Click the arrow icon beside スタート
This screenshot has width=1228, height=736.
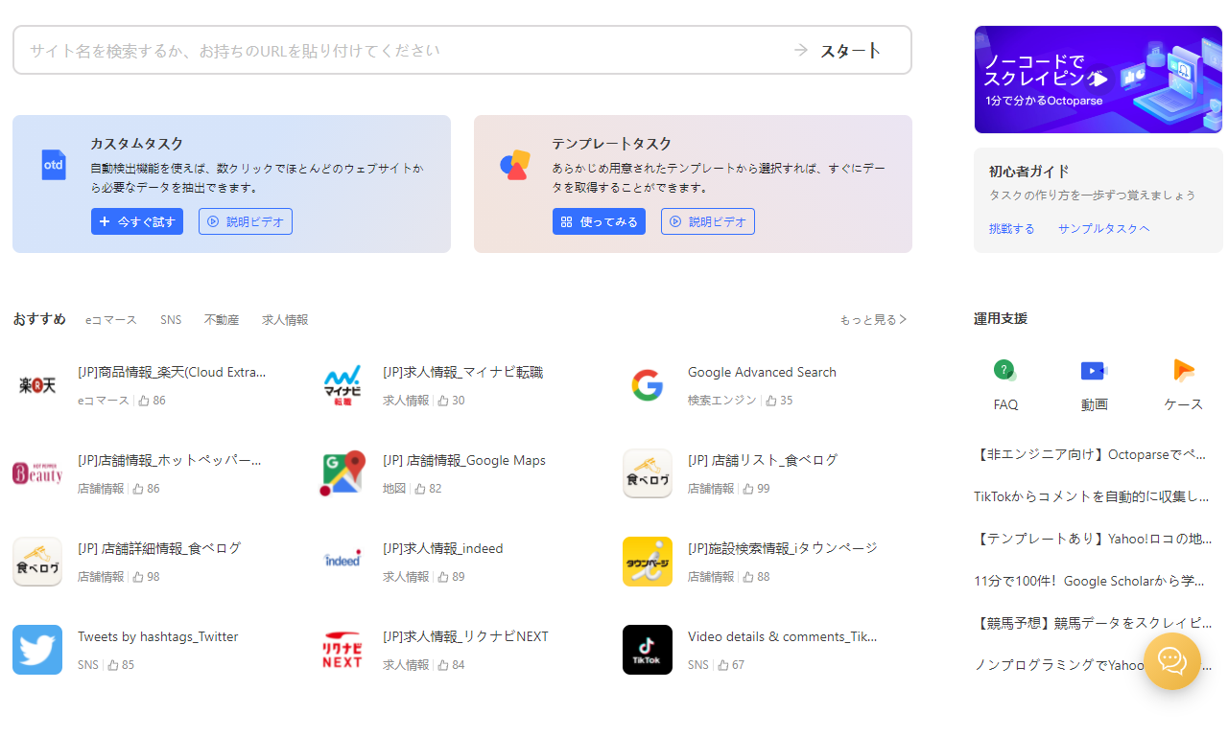pos(801,50)
